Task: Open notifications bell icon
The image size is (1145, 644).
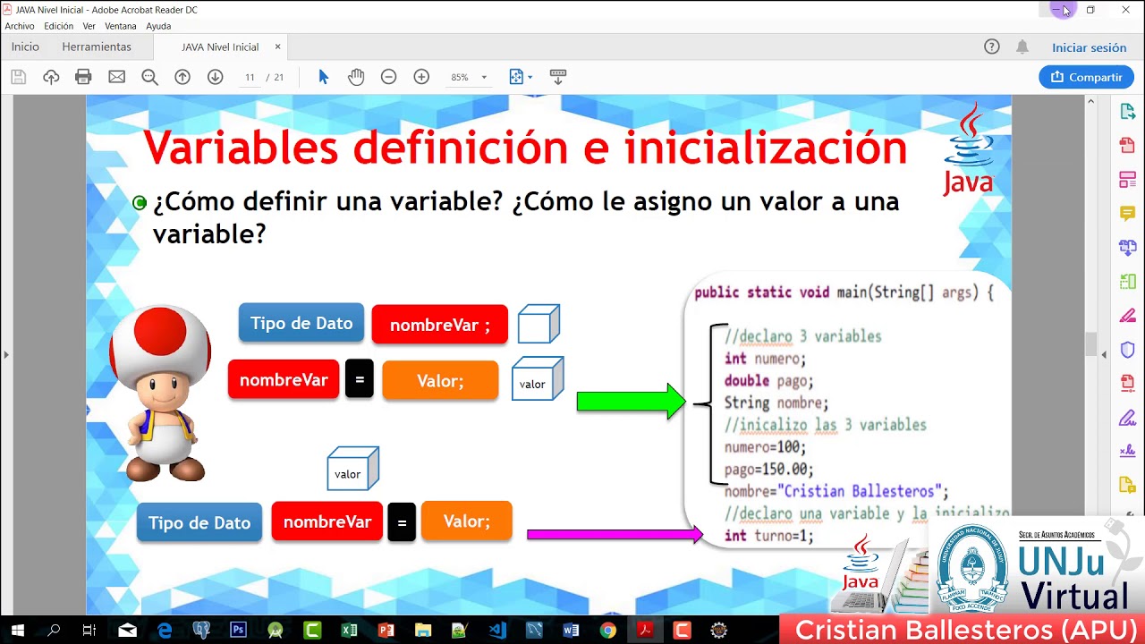Action: [x=1022, y=47]
